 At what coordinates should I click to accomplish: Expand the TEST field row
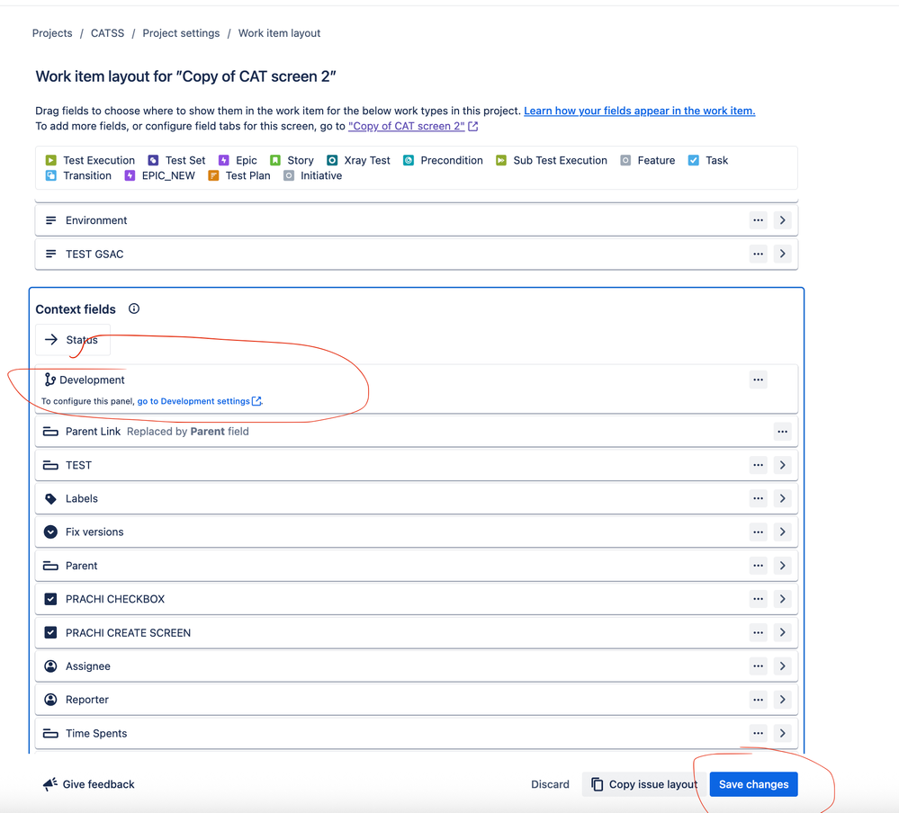[782, 465]
